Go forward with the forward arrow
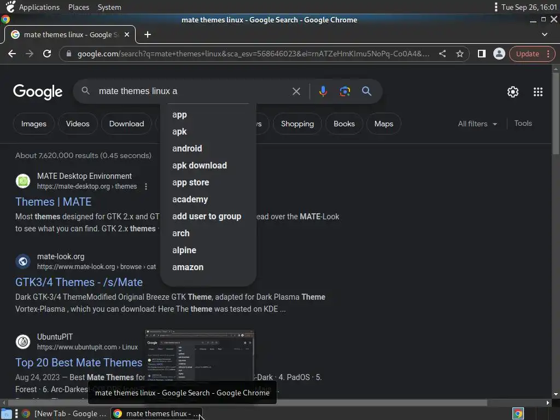 pyautogui.click(x=30, y=54)
